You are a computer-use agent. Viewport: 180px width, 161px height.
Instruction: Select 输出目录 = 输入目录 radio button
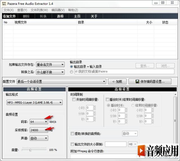tap(71, 67)
